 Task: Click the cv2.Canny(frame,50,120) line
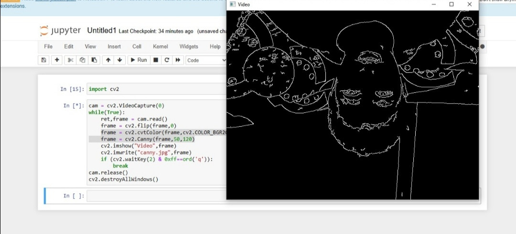coord(148,139)
